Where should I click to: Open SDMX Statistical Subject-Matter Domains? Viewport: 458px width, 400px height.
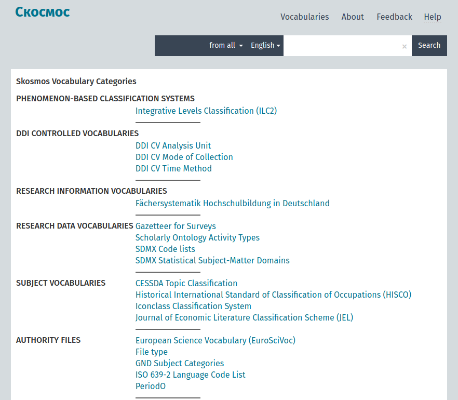pos(212,260)
